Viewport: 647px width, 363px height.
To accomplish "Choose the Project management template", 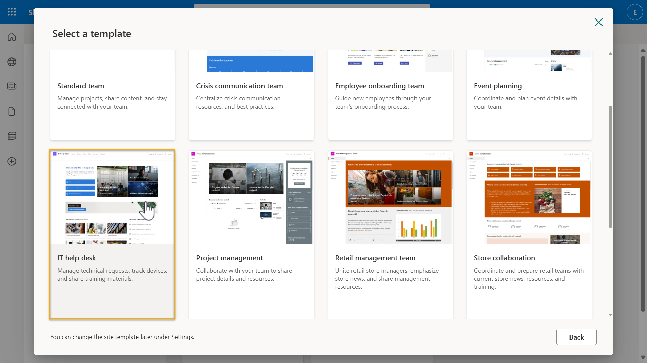I will (x=251, y=233).
